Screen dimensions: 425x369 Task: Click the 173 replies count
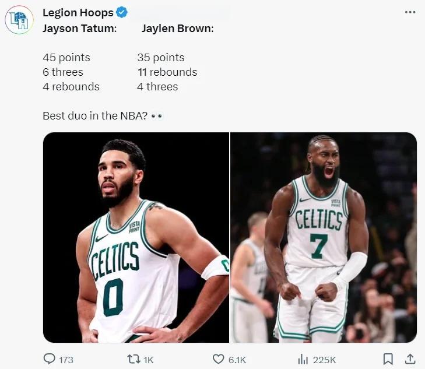click(66, 360)
